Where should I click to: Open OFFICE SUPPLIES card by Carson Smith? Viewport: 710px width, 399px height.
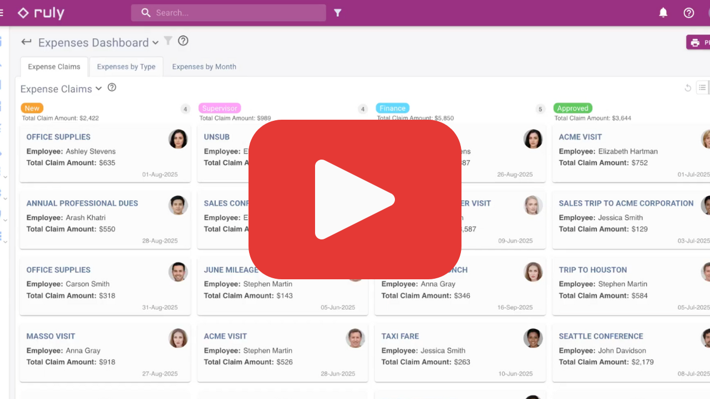[x=105, y=287]
